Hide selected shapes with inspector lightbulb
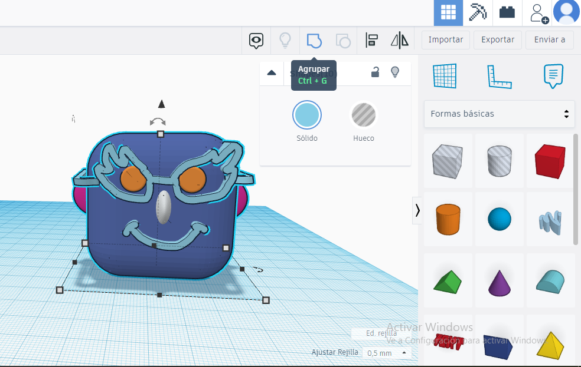 coord(395,72)
